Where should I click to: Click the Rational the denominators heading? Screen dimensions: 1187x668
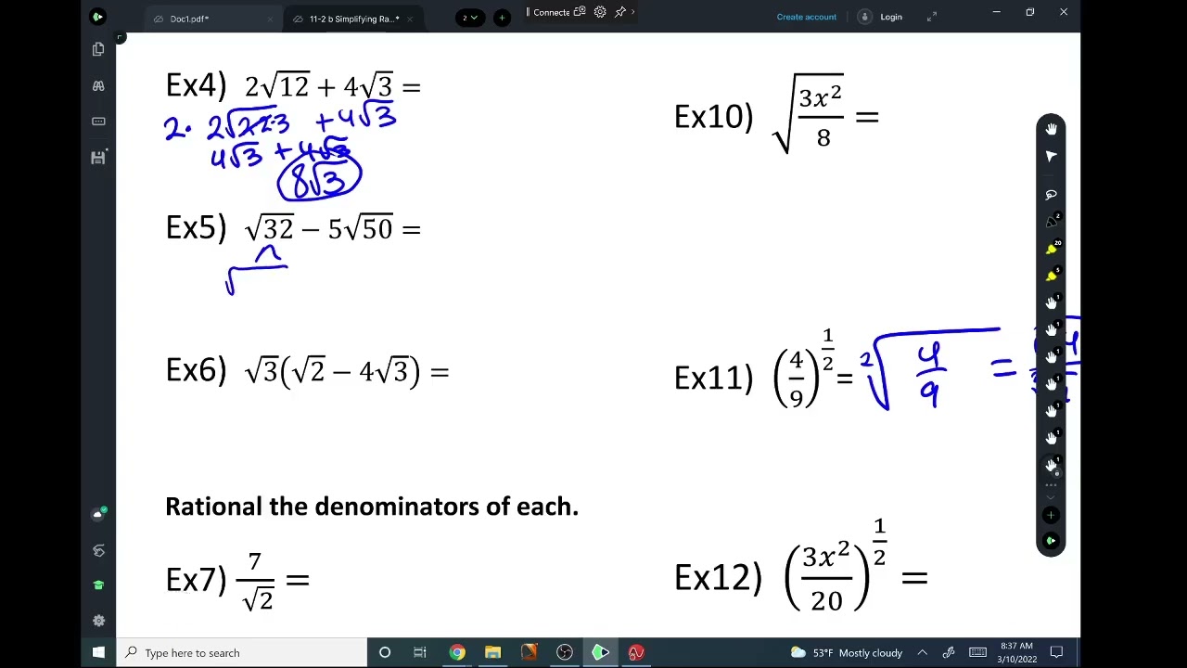(371, 506)
